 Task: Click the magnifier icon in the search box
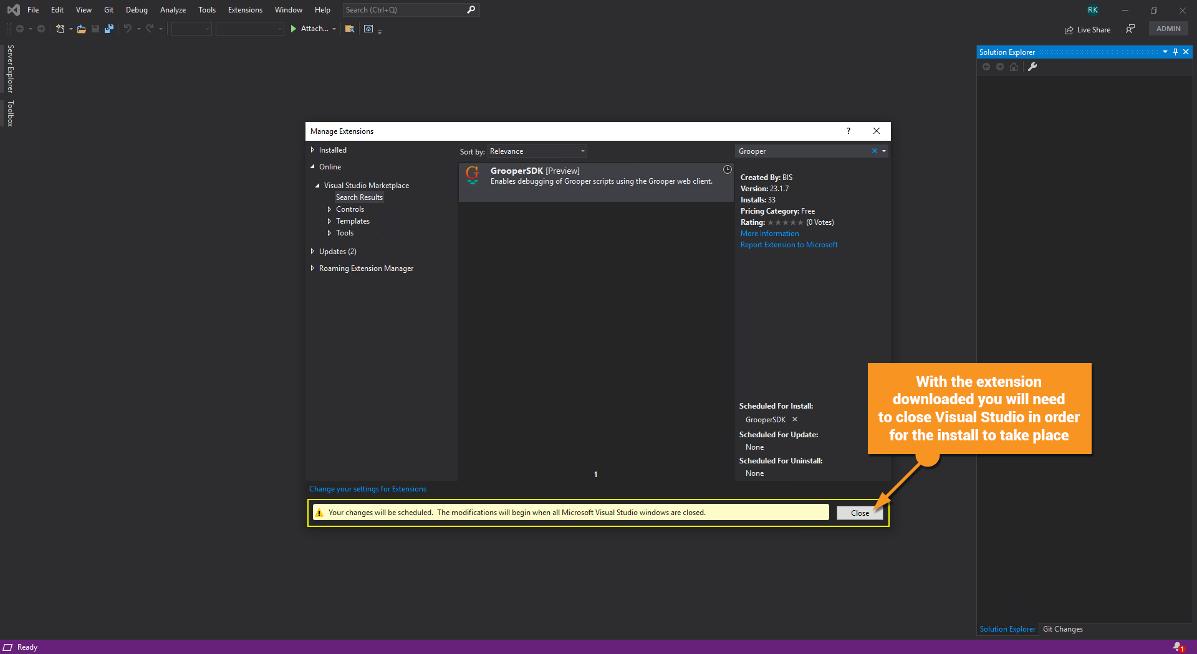(x=471, y=10)
